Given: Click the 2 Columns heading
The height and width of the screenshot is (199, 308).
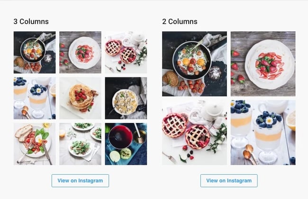Looking at the screenshot, I should (180, 21).
